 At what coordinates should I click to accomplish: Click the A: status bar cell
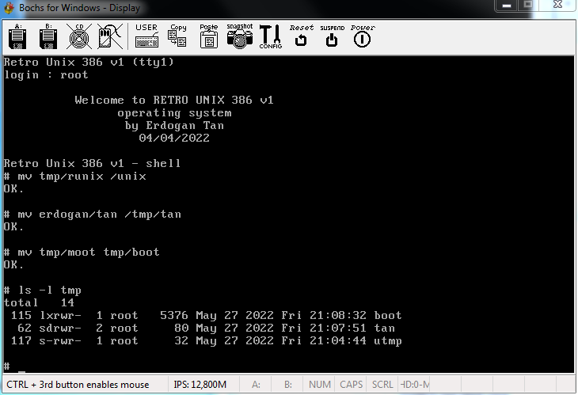(256, 385)
